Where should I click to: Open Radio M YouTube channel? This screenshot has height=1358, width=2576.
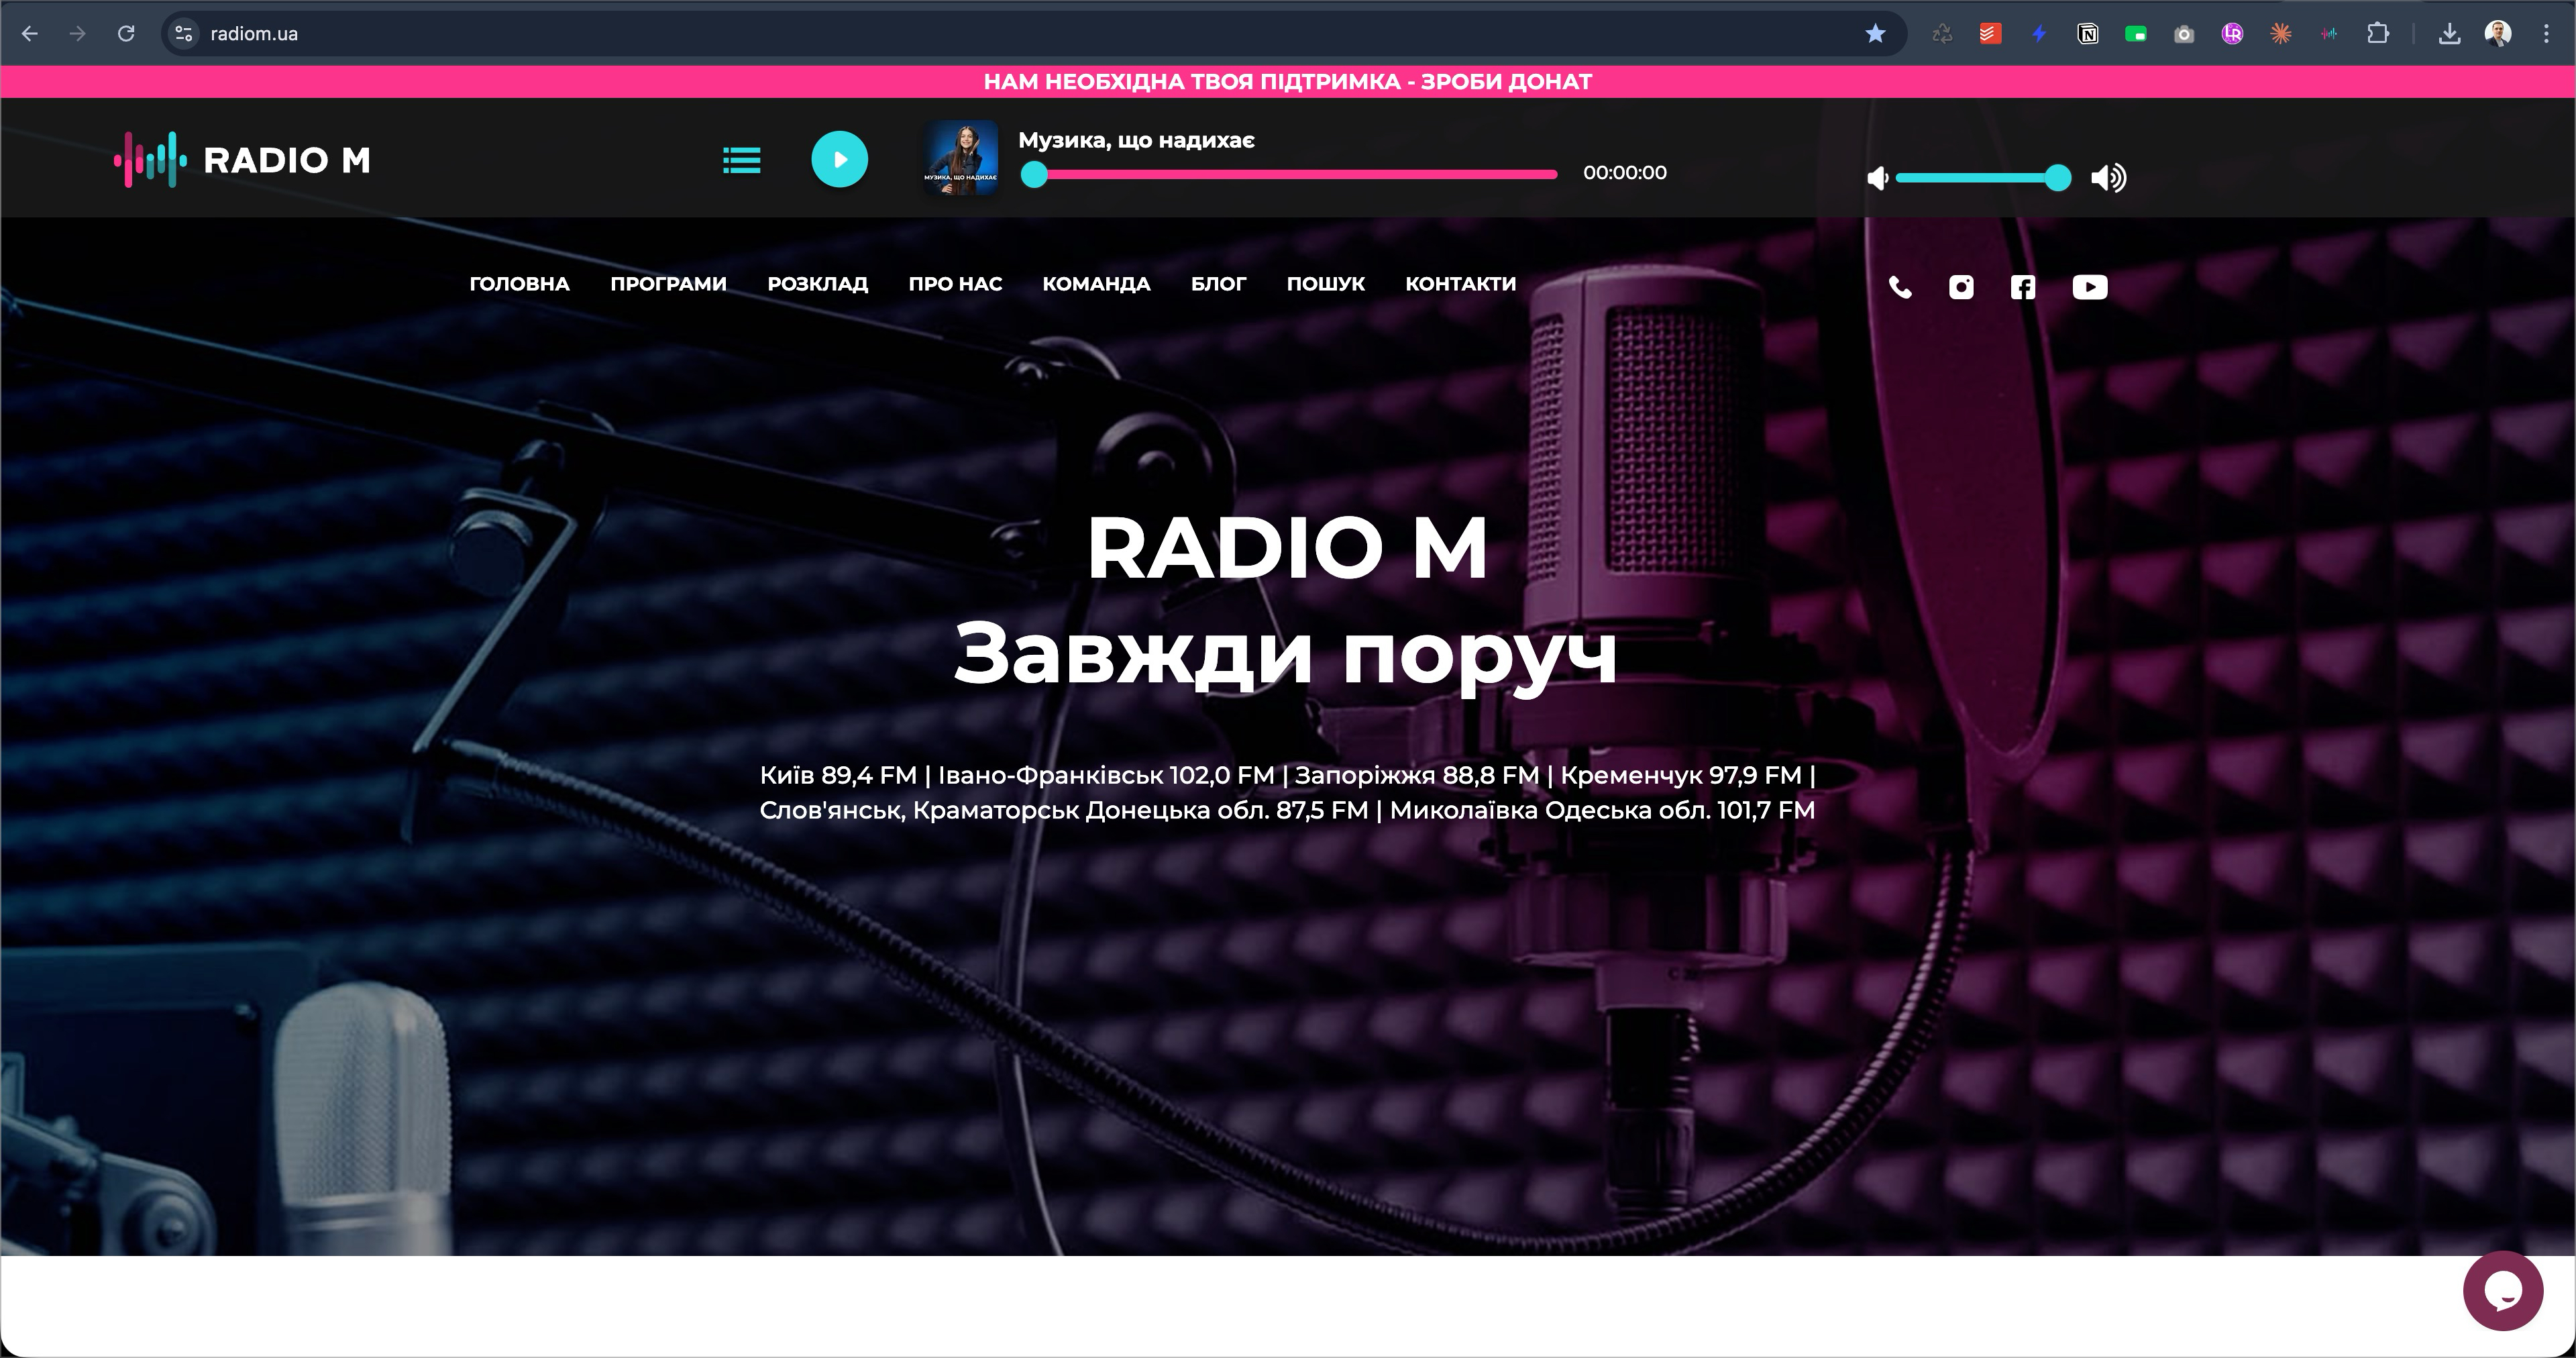point(2089,288)
